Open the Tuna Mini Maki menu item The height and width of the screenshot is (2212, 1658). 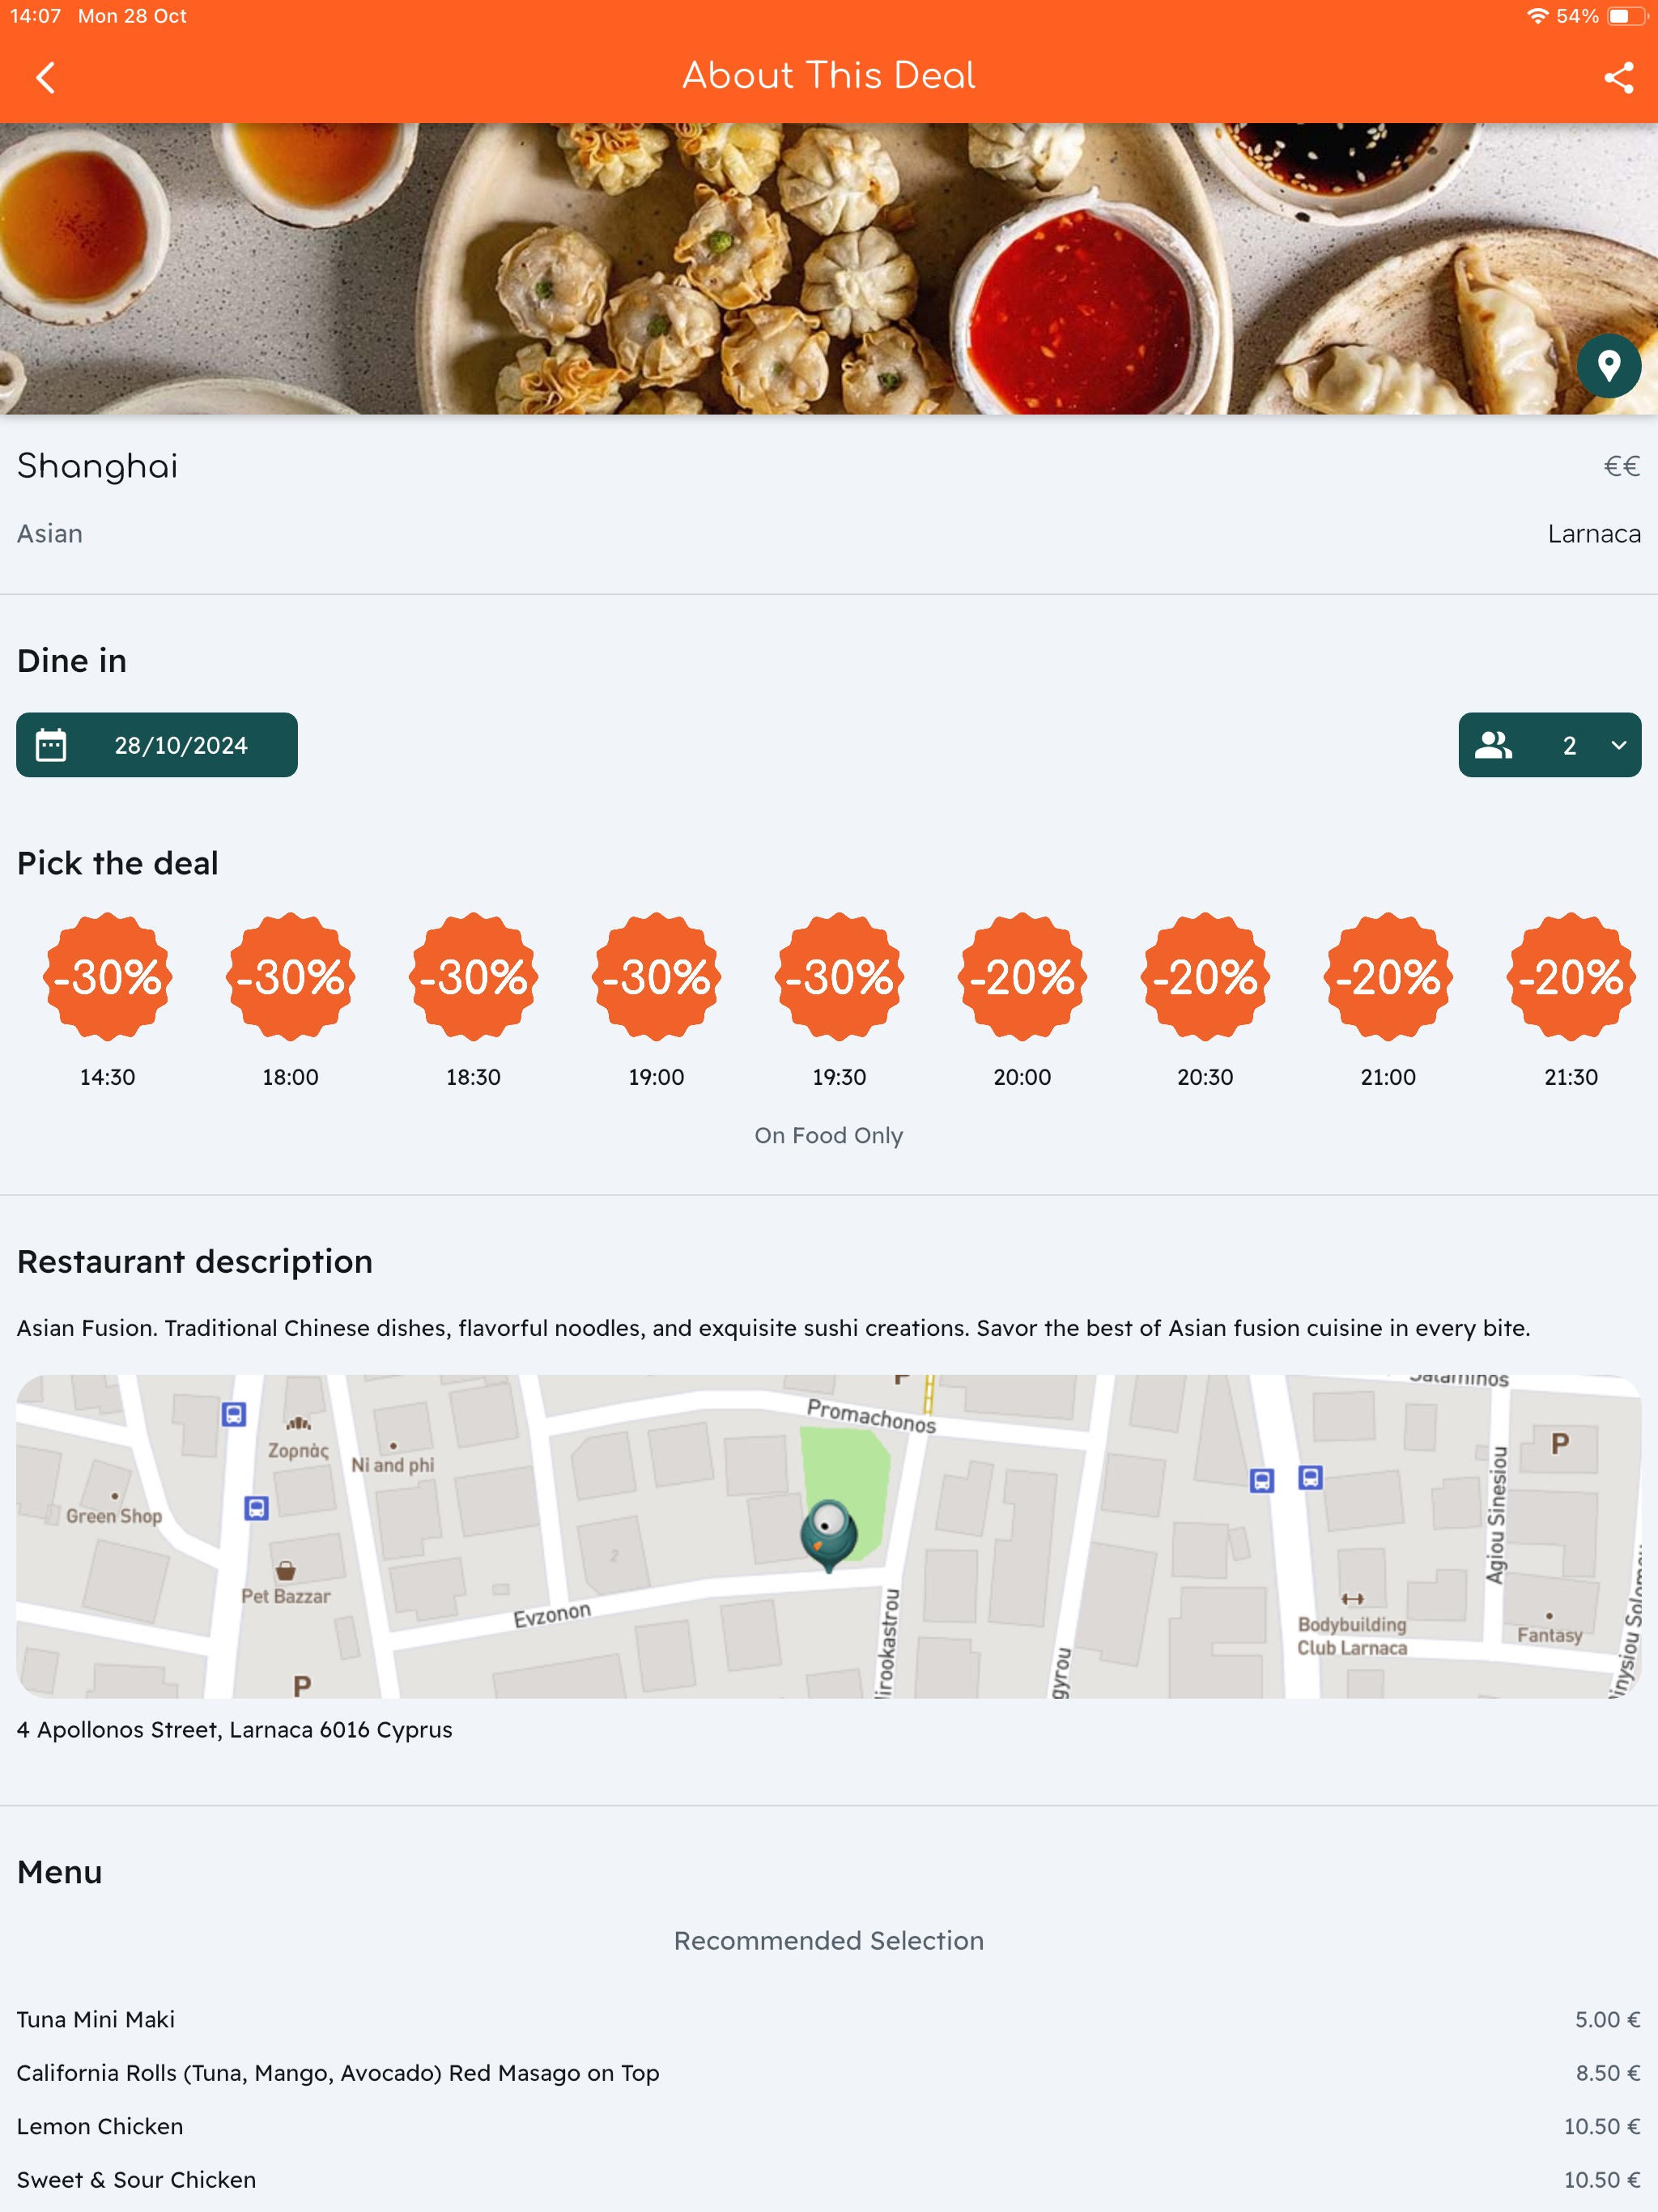click(x=829, y=2019)
